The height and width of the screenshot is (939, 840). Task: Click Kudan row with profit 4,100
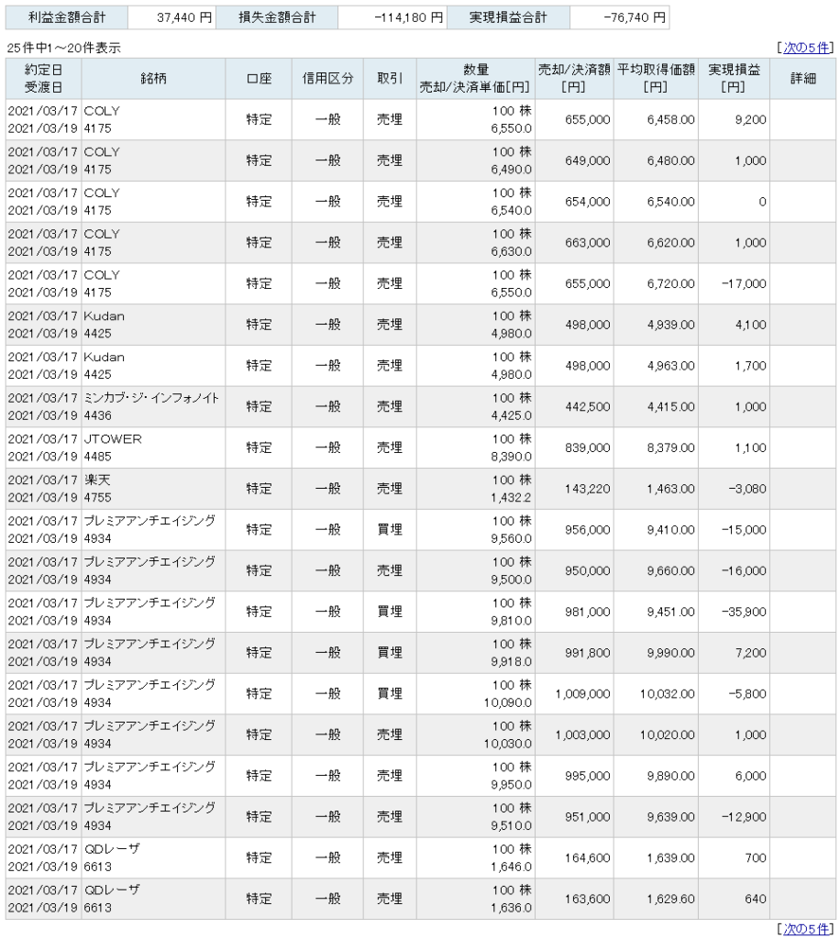coord(420,325)
